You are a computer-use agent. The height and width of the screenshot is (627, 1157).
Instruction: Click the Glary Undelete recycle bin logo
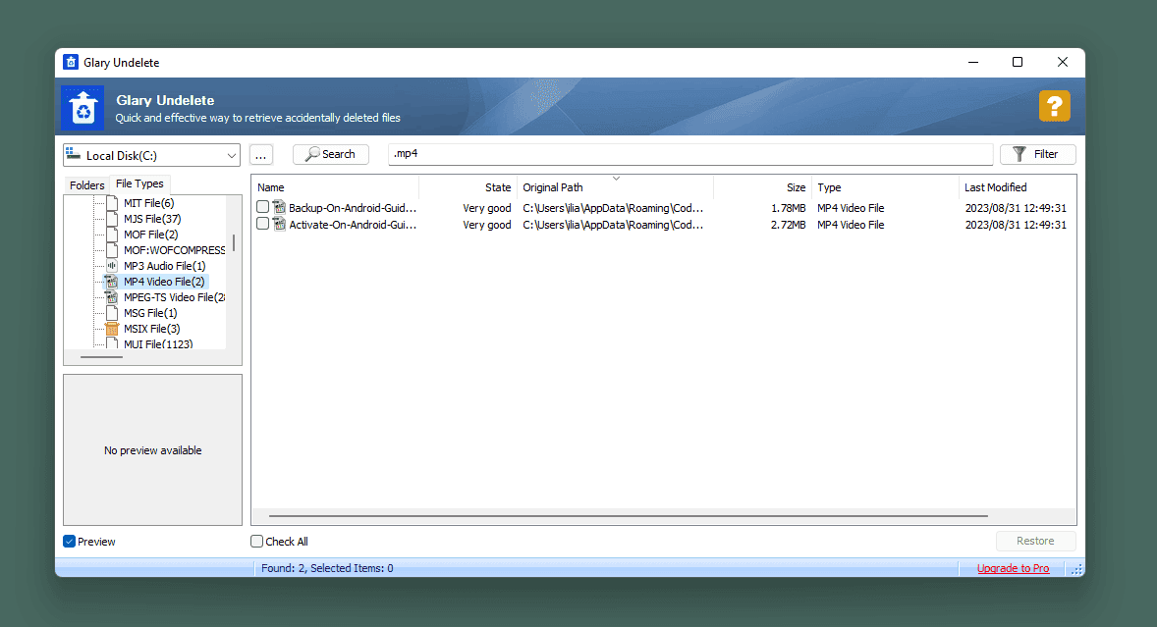tap(83, 108)
